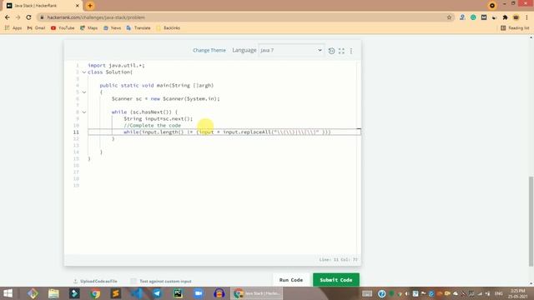Open Zoom from taskbar
534x300 pixels.
click(199, 293)
